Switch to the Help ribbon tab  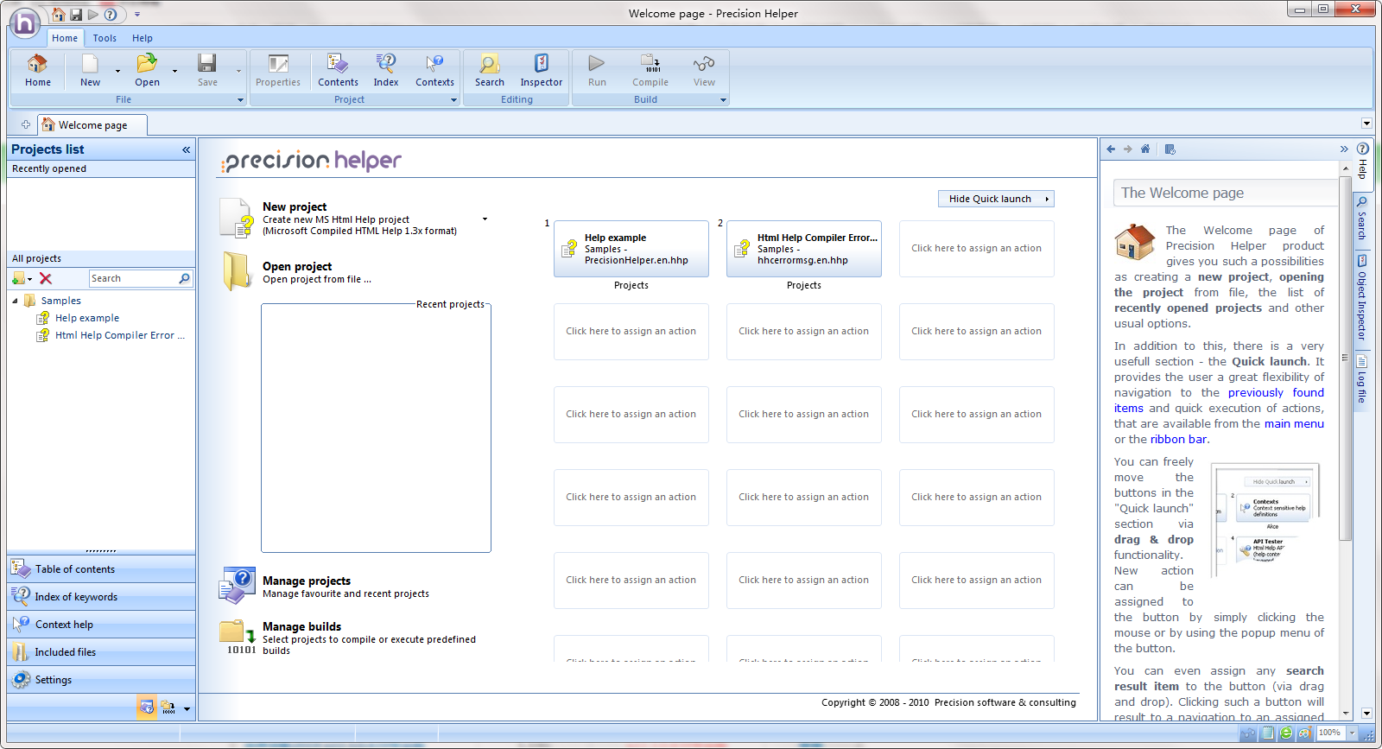143,38
